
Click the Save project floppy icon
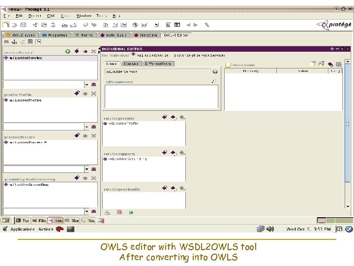point(23,25)
